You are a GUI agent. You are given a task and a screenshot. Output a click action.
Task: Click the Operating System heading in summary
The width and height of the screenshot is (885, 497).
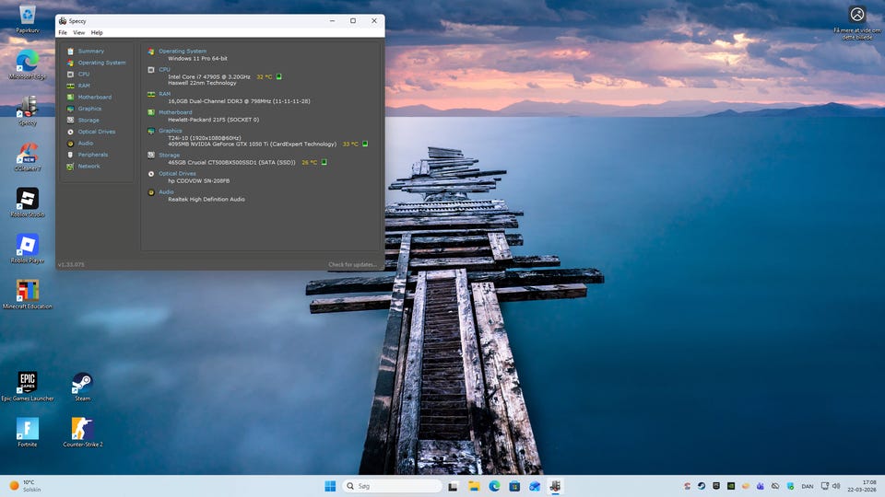183,52
